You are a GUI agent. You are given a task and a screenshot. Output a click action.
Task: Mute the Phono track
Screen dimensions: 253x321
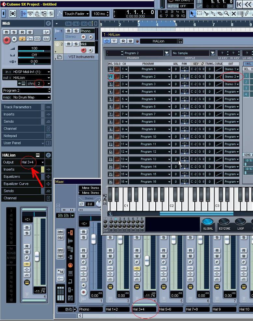68,31
